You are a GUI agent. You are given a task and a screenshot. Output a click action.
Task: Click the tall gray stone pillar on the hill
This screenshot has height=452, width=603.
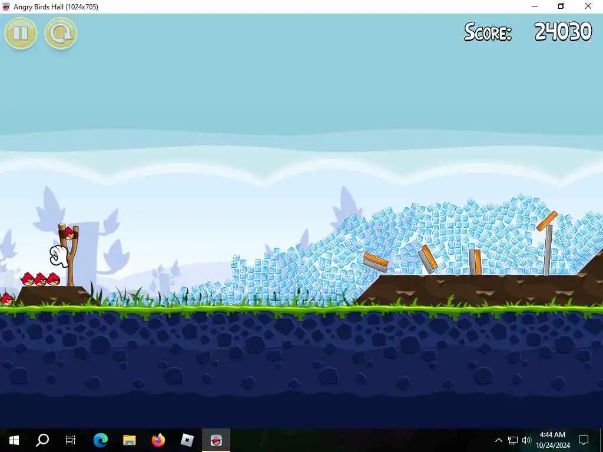coord(548,250)
